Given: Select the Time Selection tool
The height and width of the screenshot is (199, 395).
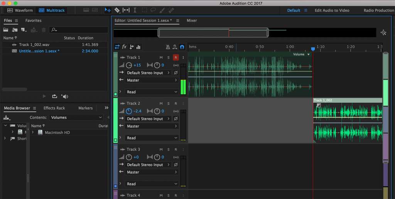Looking at the screenshot, I should [x=135, y=10].
